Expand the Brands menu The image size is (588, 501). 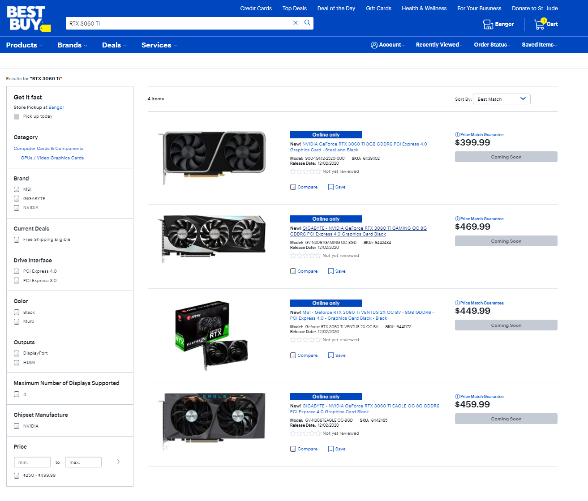tap(73, 45)
